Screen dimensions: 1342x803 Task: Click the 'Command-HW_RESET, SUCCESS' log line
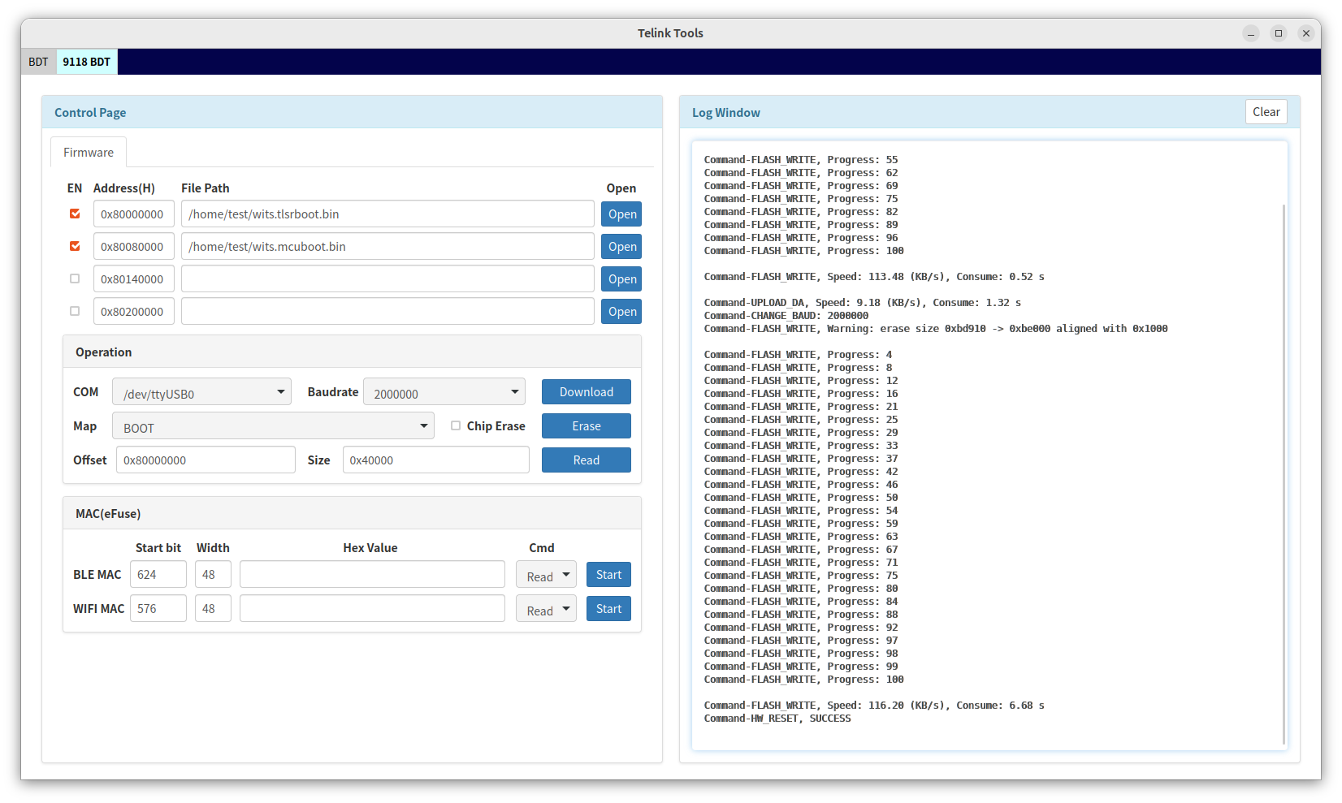coord(777,719)
